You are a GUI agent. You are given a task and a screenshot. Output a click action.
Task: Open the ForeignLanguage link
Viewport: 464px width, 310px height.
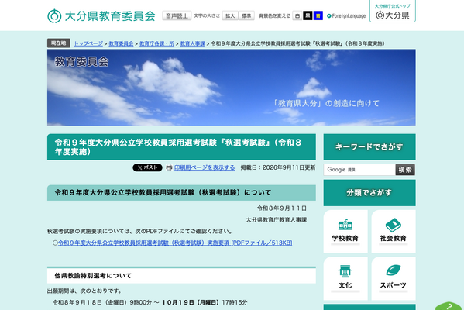346,16
